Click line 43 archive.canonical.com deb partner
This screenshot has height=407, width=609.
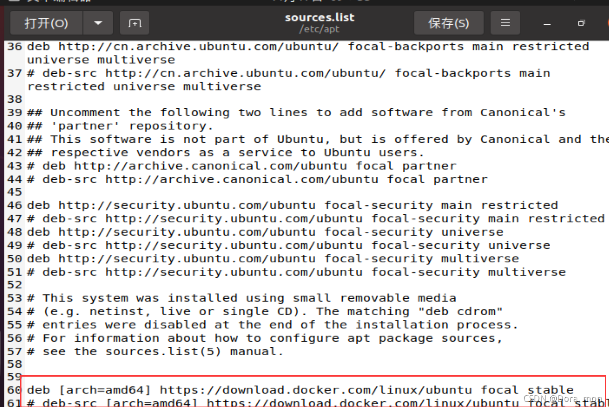coord(242,166)
